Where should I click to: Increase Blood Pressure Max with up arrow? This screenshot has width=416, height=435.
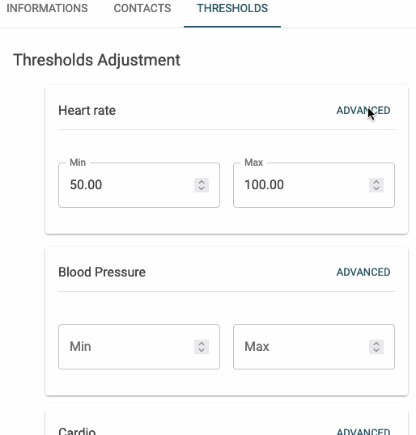[376, 344]
